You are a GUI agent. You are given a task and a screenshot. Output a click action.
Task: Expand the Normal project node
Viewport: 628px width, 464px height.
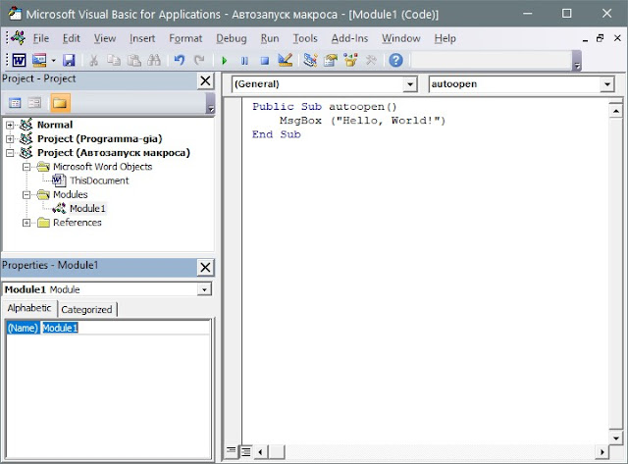tap(10, 125)
